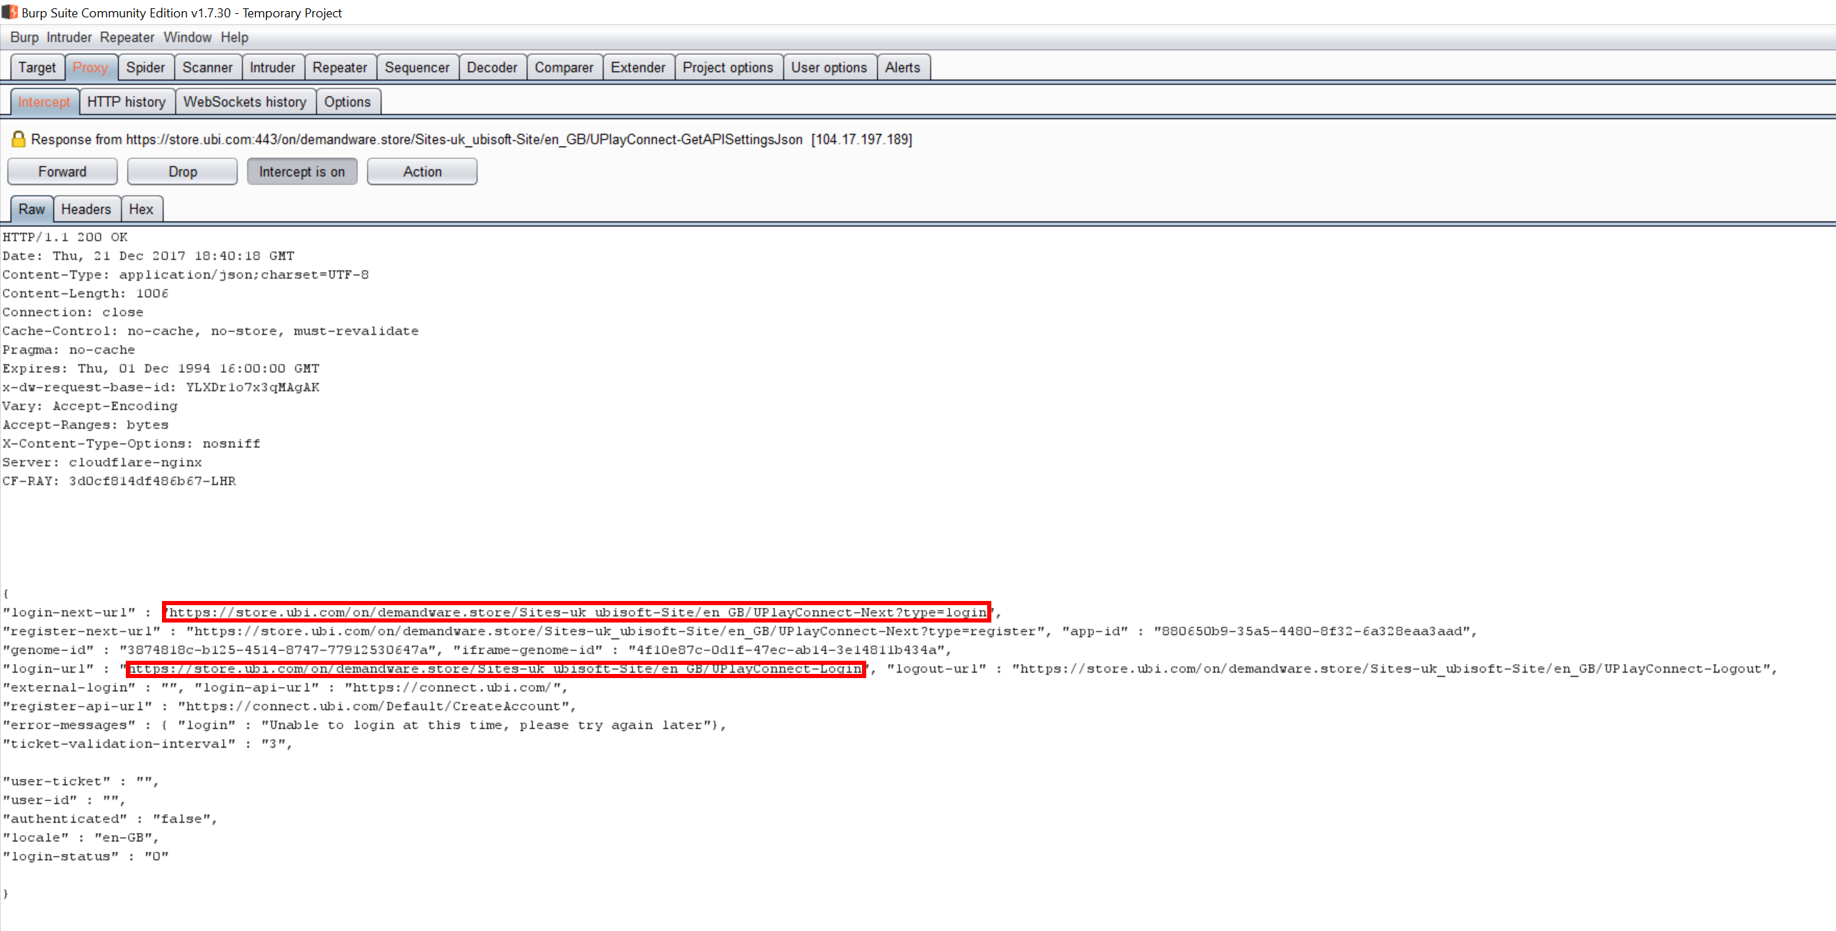Switch to the Repeater tool tab
The height and width of the screenshot is (931, 1836).
point(339,67)
